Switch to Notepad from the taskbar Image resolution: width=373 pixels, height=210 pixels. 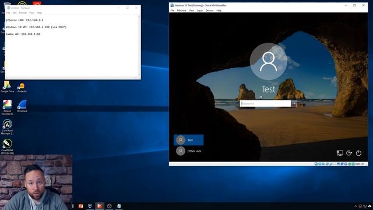119,206
